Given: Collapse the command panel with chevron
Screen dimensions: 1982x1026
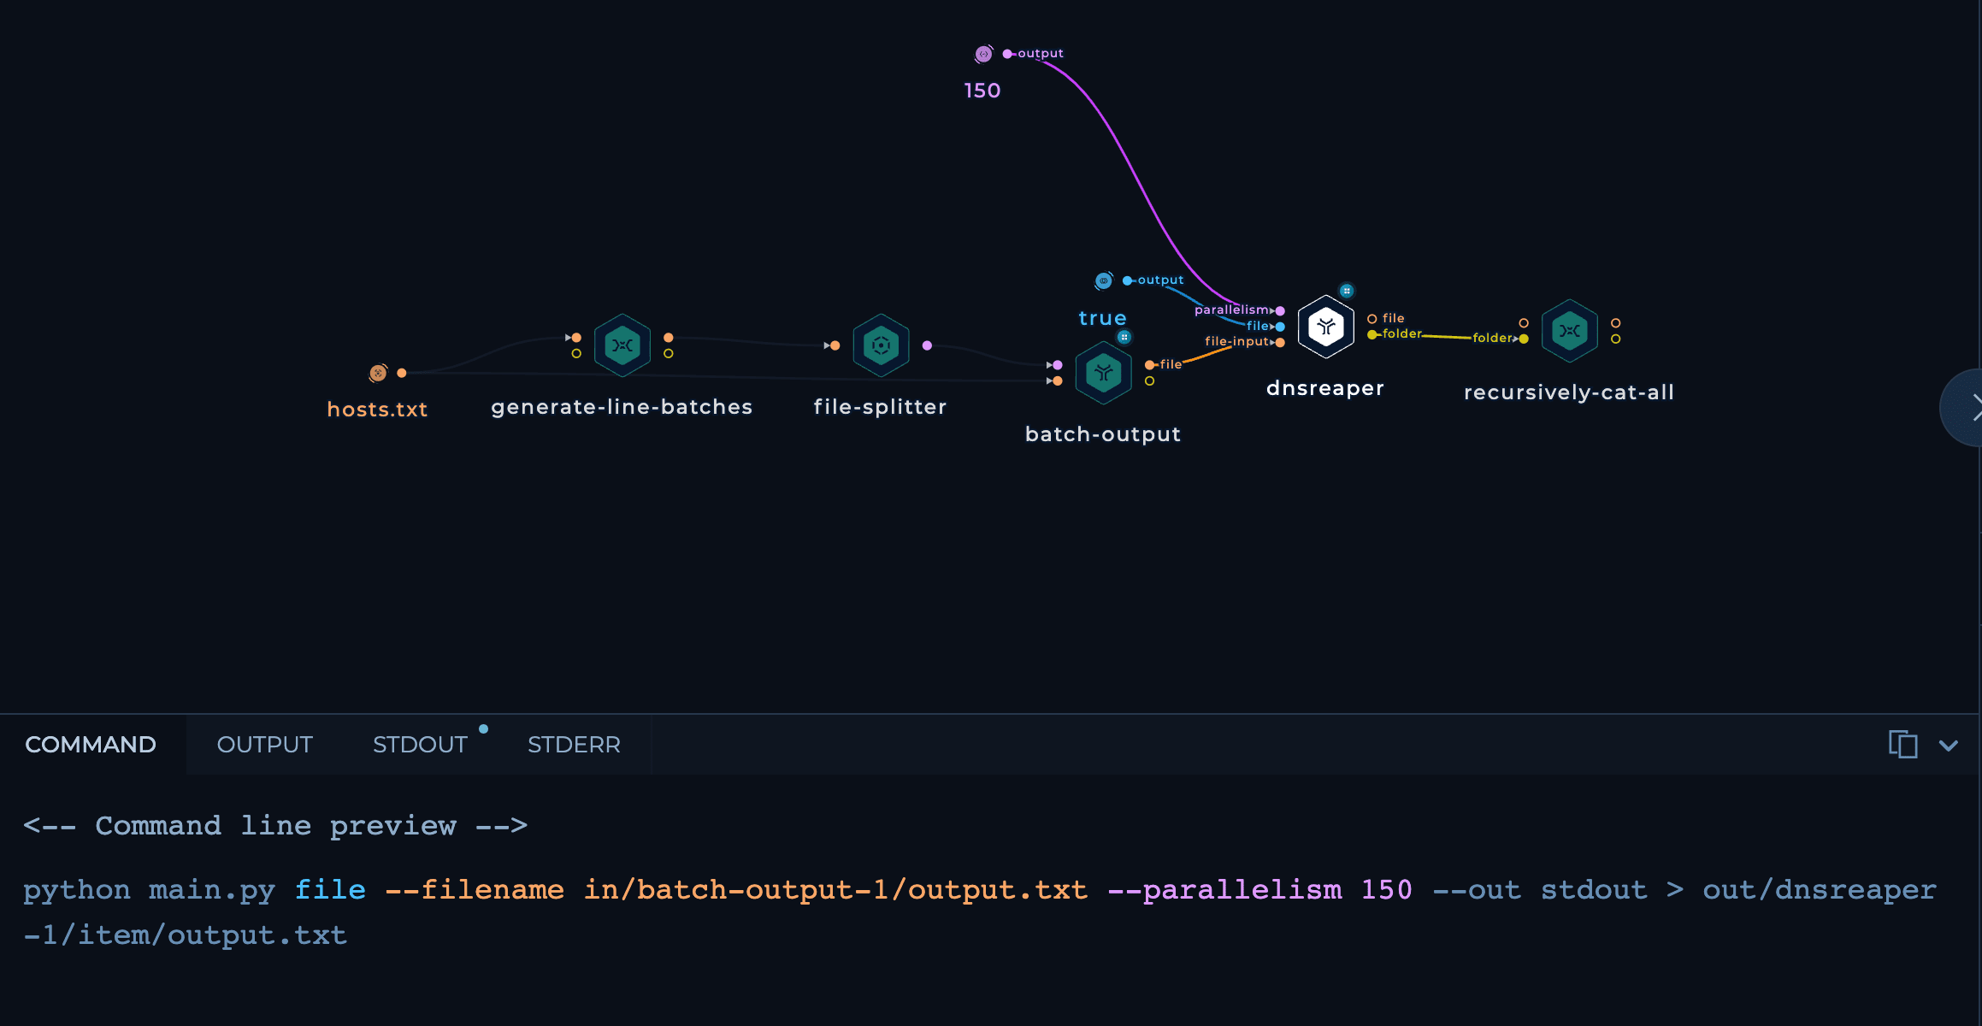Looking at the screenshot, I should coord(1949,746).
